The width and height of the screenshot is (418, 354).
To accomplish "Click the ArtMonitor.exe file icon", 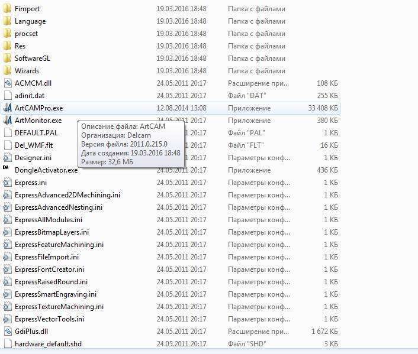I will 7,121.
